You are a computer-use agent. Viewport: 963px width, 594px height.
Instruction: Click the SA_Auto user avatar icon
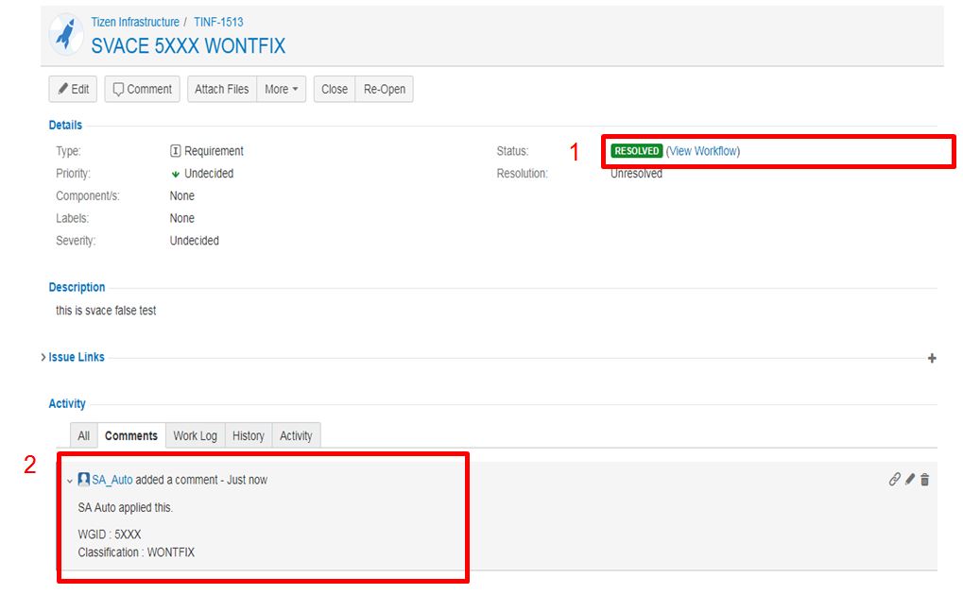point(84,480)
